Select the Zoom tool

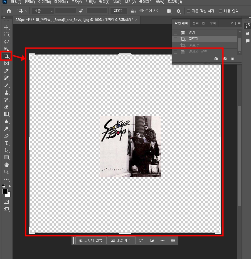pyautogui.click(x=6, y=172)
